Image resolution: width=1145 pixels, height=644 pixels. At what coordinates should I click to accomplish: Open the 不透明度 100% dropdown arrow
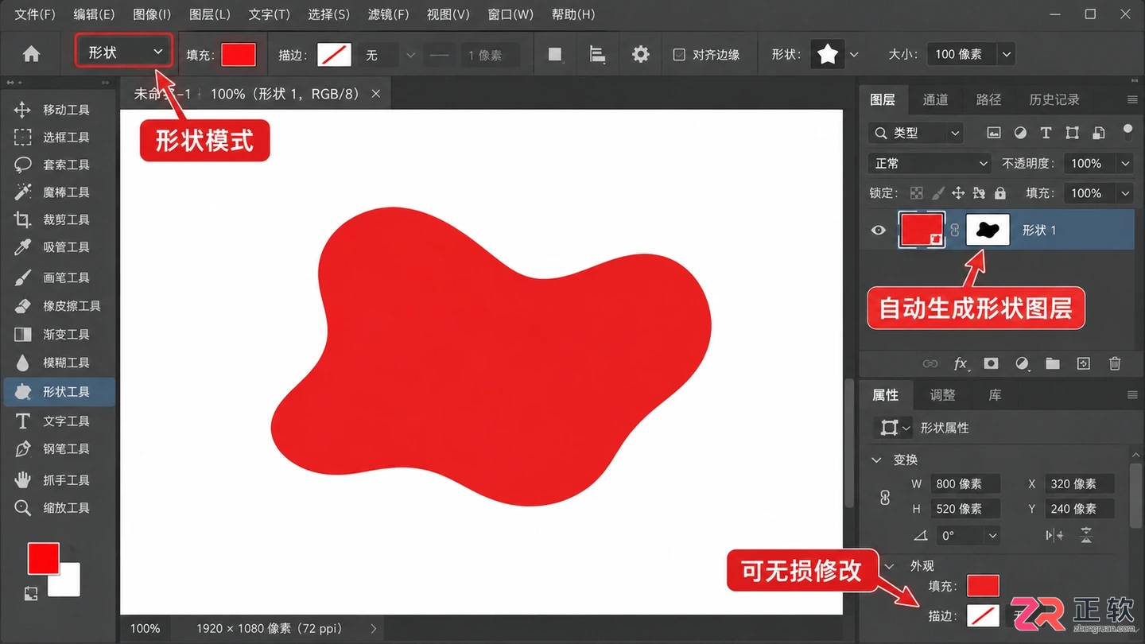pos(1125,164)
